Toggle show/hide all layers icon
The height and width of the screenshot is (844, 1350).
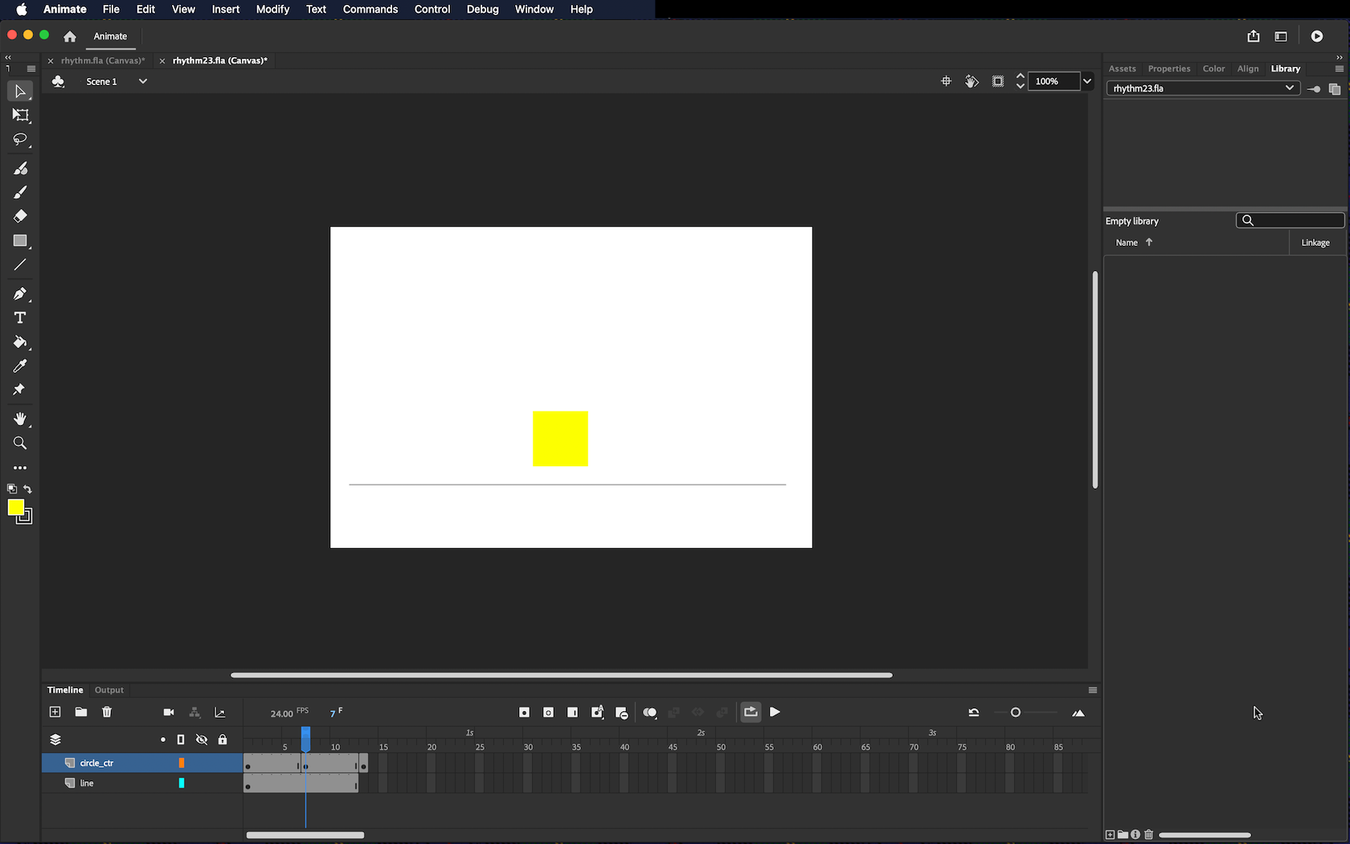pos(202,740)
